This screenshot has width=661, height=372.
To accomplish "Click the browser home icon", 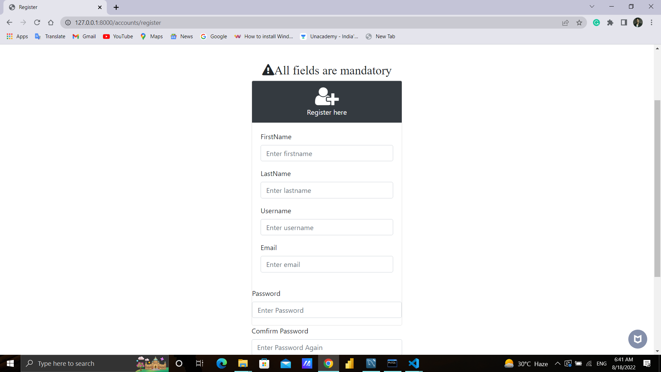I will coord(51,22).
